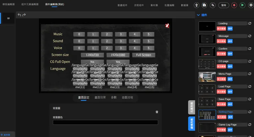The image size is (254, 137).
Task: Open 數據庫 menu
Action: coord(185,5)
